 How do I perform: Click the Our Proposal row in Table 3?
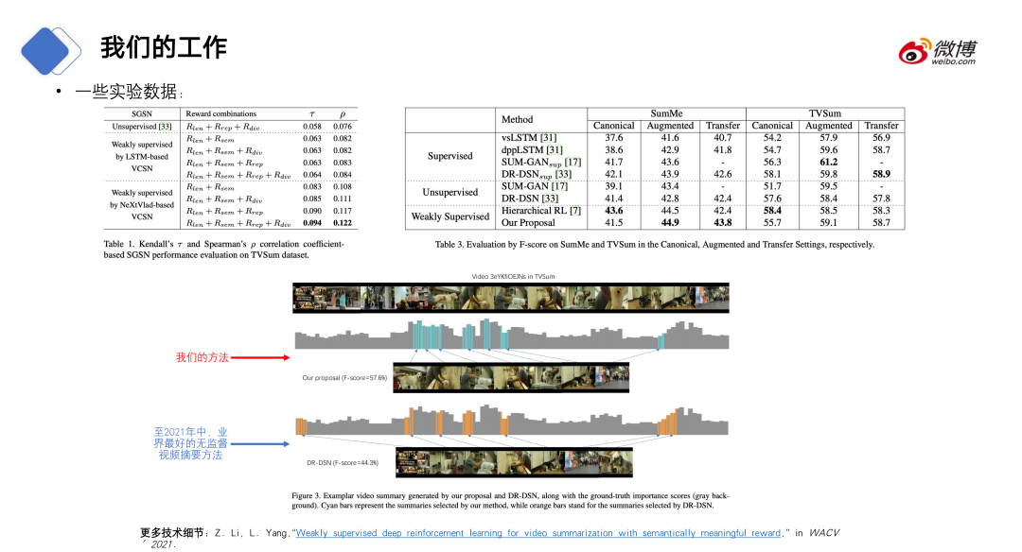655,223
